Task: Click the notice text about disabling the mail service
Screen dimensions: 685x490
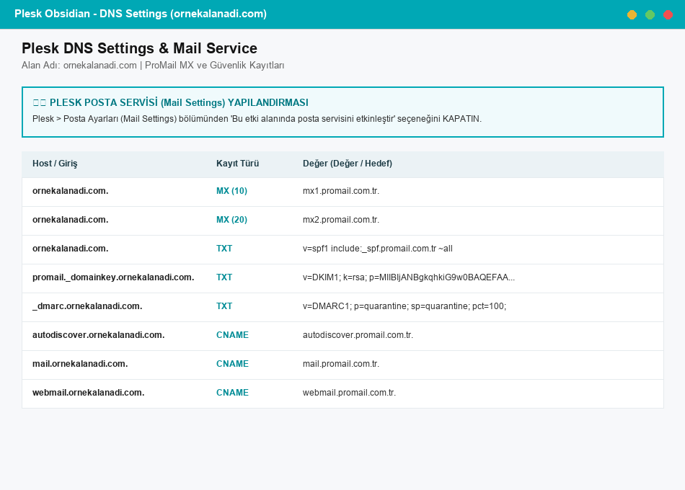Action: click(257, 119)
